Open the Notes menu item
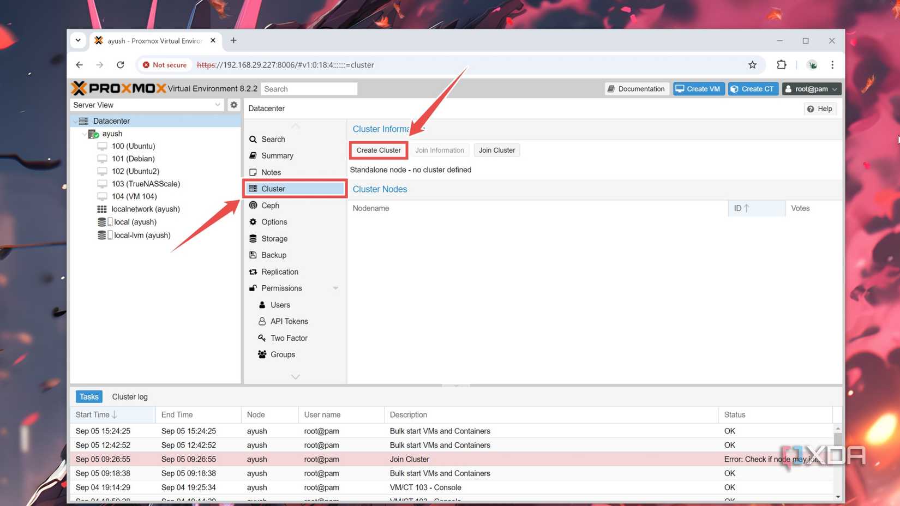 tap(295, 172)
